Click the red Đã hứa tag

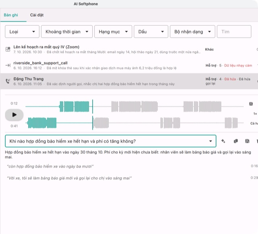(230, 79)
